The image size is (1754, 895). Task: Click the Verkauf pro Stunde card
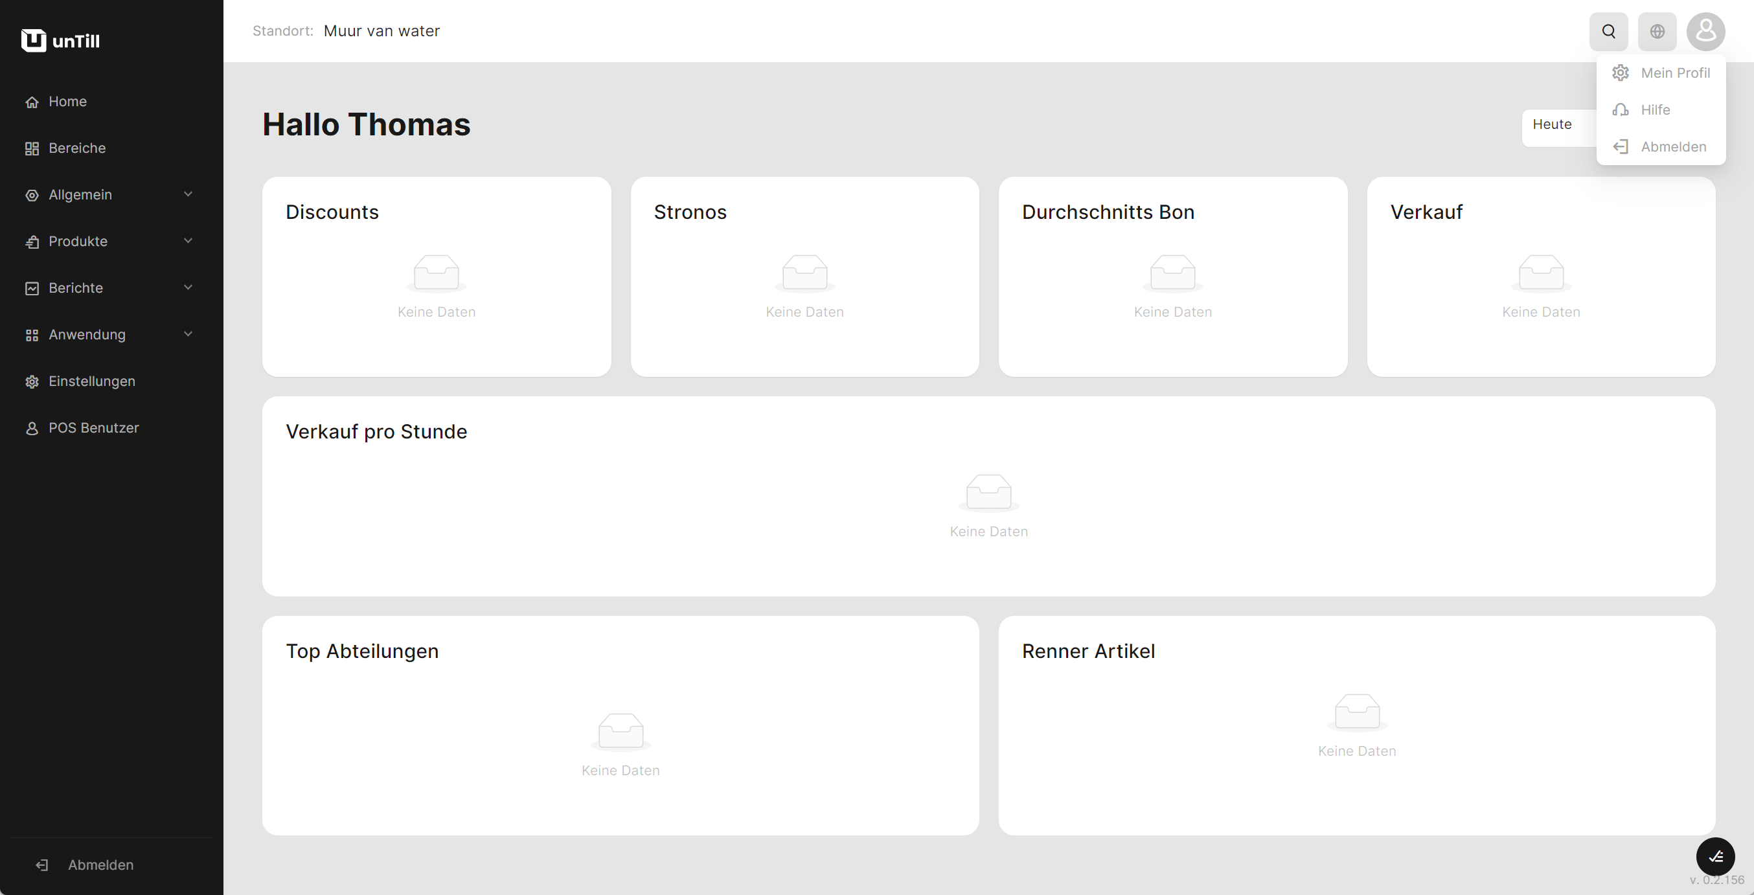point(988,496)
